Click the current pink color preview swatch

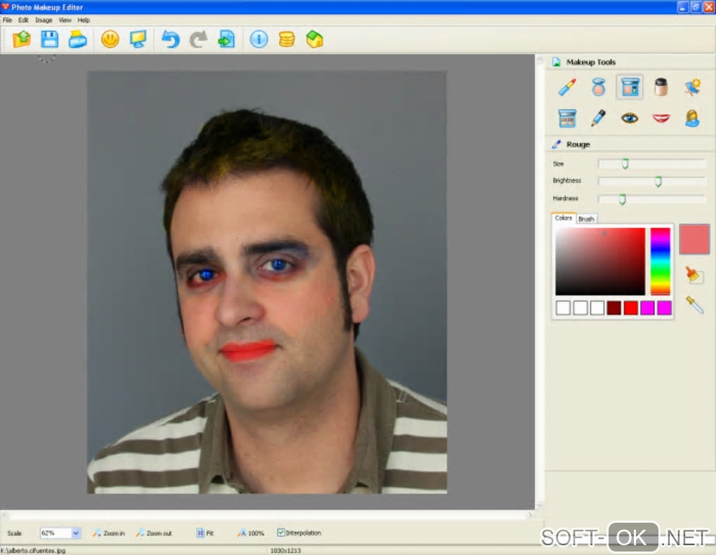pos(694,239)
